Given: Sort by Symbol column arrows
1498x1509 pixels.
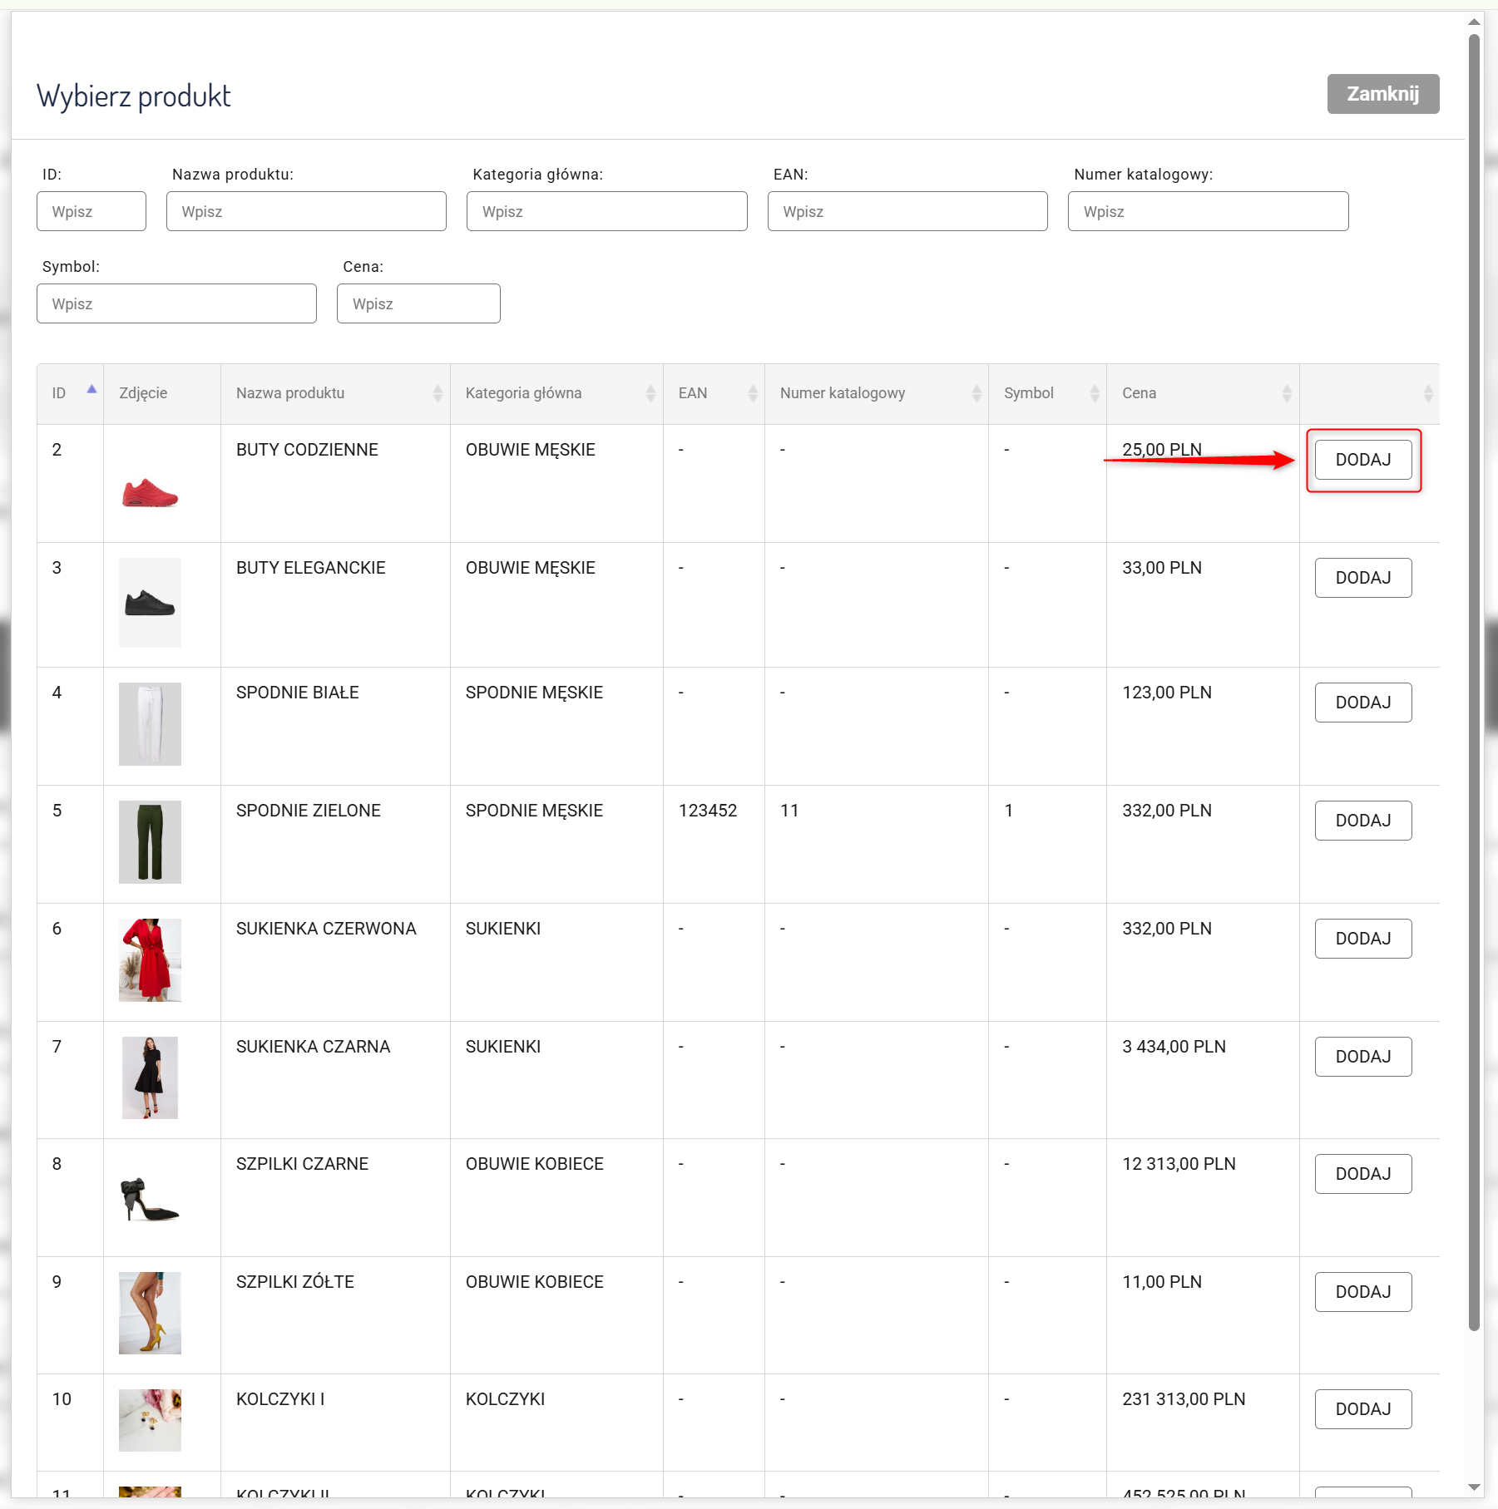Looking at the screenshot, I should tap(1095, 394).
